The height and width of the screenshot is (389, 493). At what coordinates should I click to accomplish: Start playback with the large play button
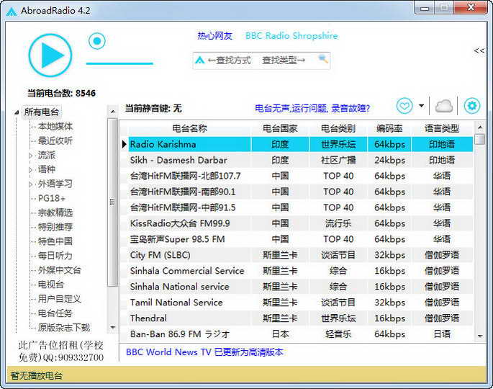50,55
